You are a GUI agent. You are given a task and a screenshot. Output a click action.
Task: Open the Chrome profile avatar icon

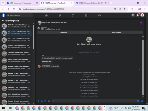tap(139, 9)
